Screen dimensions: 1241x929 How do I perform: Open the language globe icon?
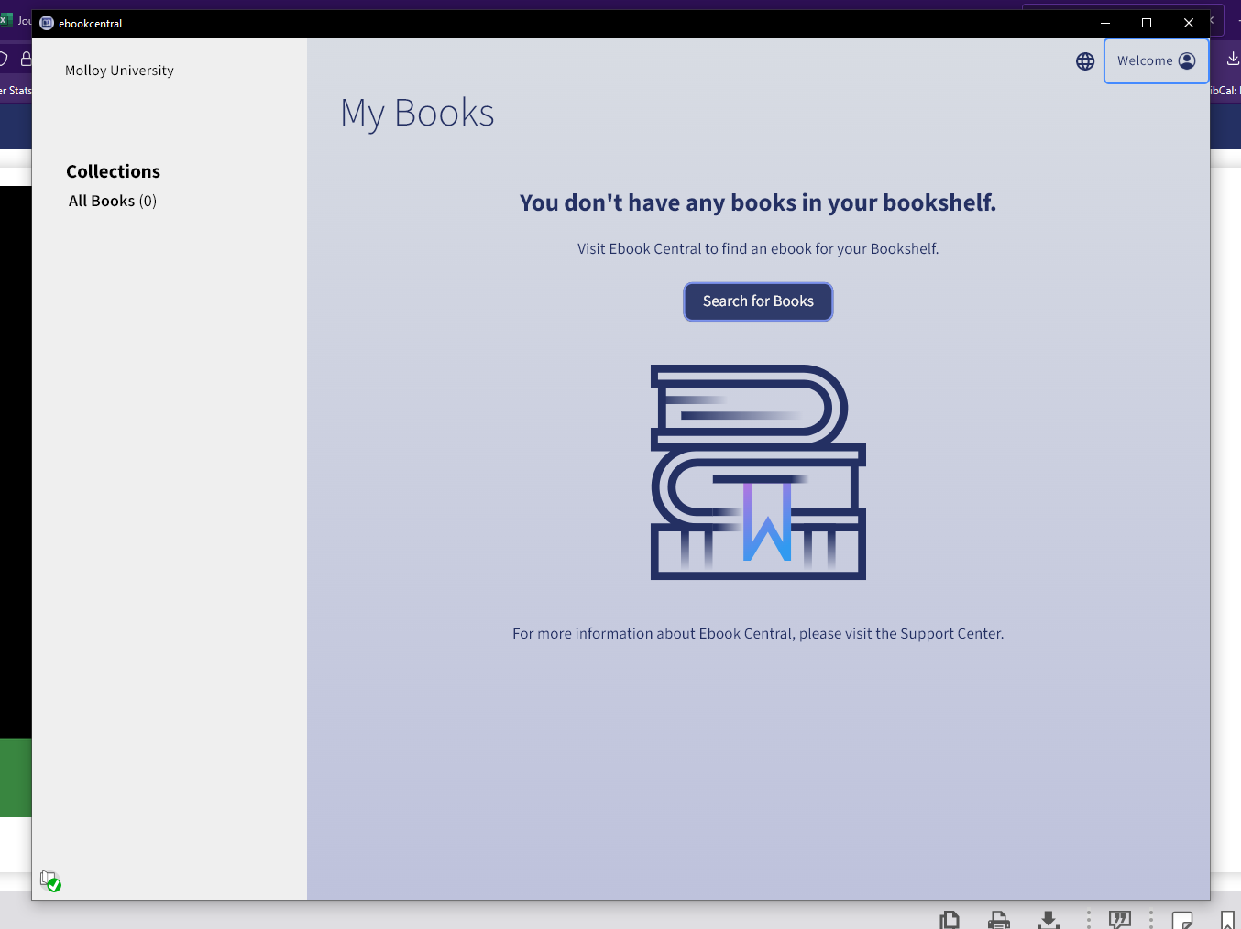(x=1085, y=61)
